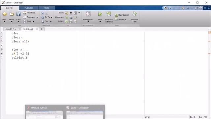Close the ders13_1.m tab
211x119 pixels.
pos(20,29)
